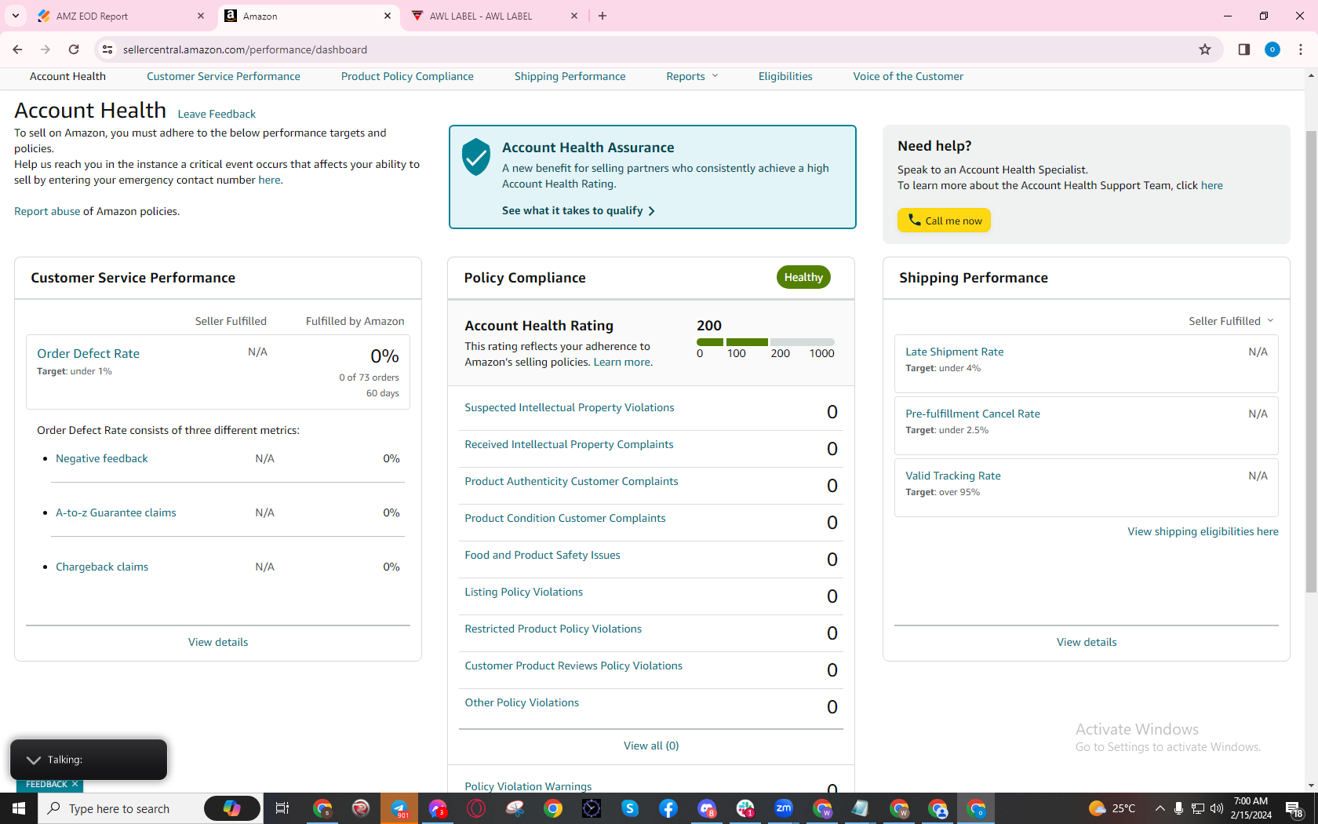Image resolution: width=1318 pixels, height=824 pixels.
Task: Open the browser side panel
Action: (1243, 49)
